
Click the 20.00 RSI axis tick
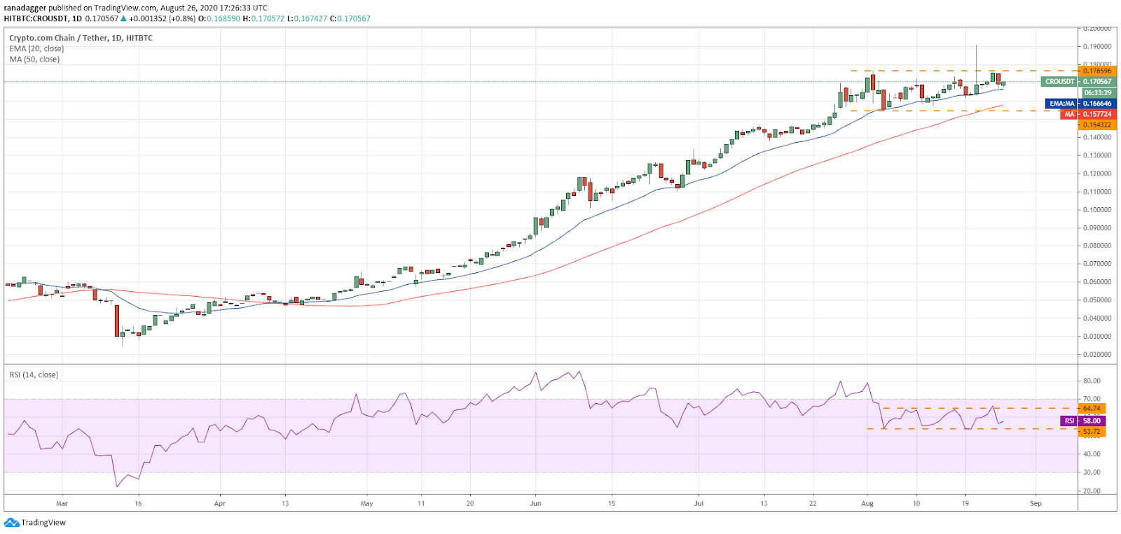1092,491
